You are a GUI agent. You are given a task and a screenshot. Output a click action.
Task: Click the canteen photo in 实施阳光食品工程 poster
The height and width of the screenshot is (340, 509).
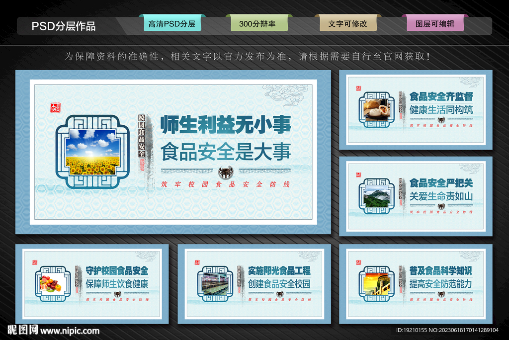coord(215,284)
